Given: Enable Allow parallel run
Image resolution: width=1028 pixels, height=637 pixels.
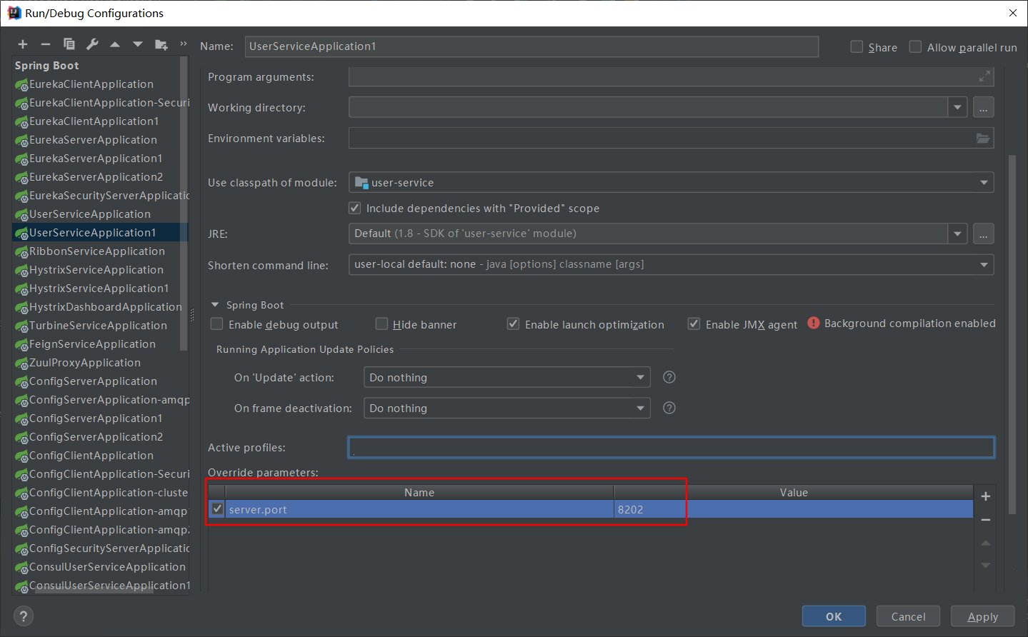Looking at the screenshot, I should pos(915,46).
